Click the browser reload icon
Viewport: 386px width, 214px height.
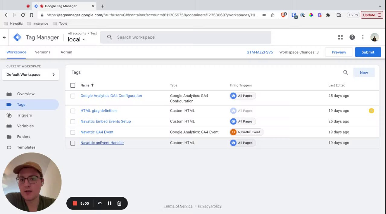tap(23, 15)
